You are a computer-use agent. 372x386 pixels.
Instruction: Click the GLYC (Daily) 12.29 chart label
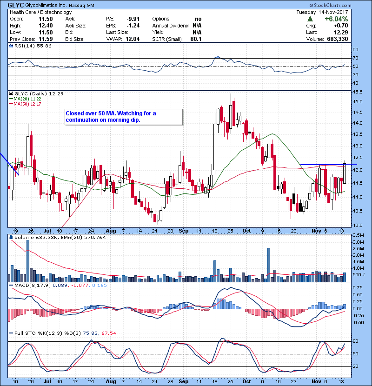click(x=39, y=94)
